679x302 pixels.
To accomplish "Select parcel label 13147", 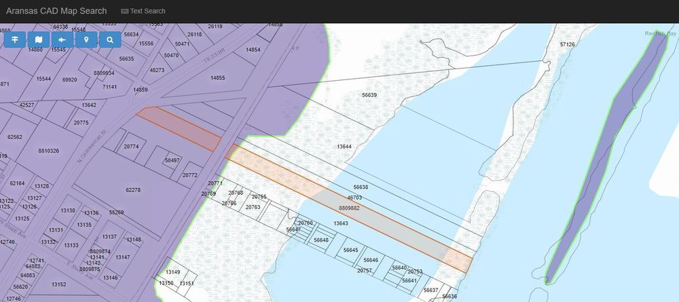I will (122, 257).
